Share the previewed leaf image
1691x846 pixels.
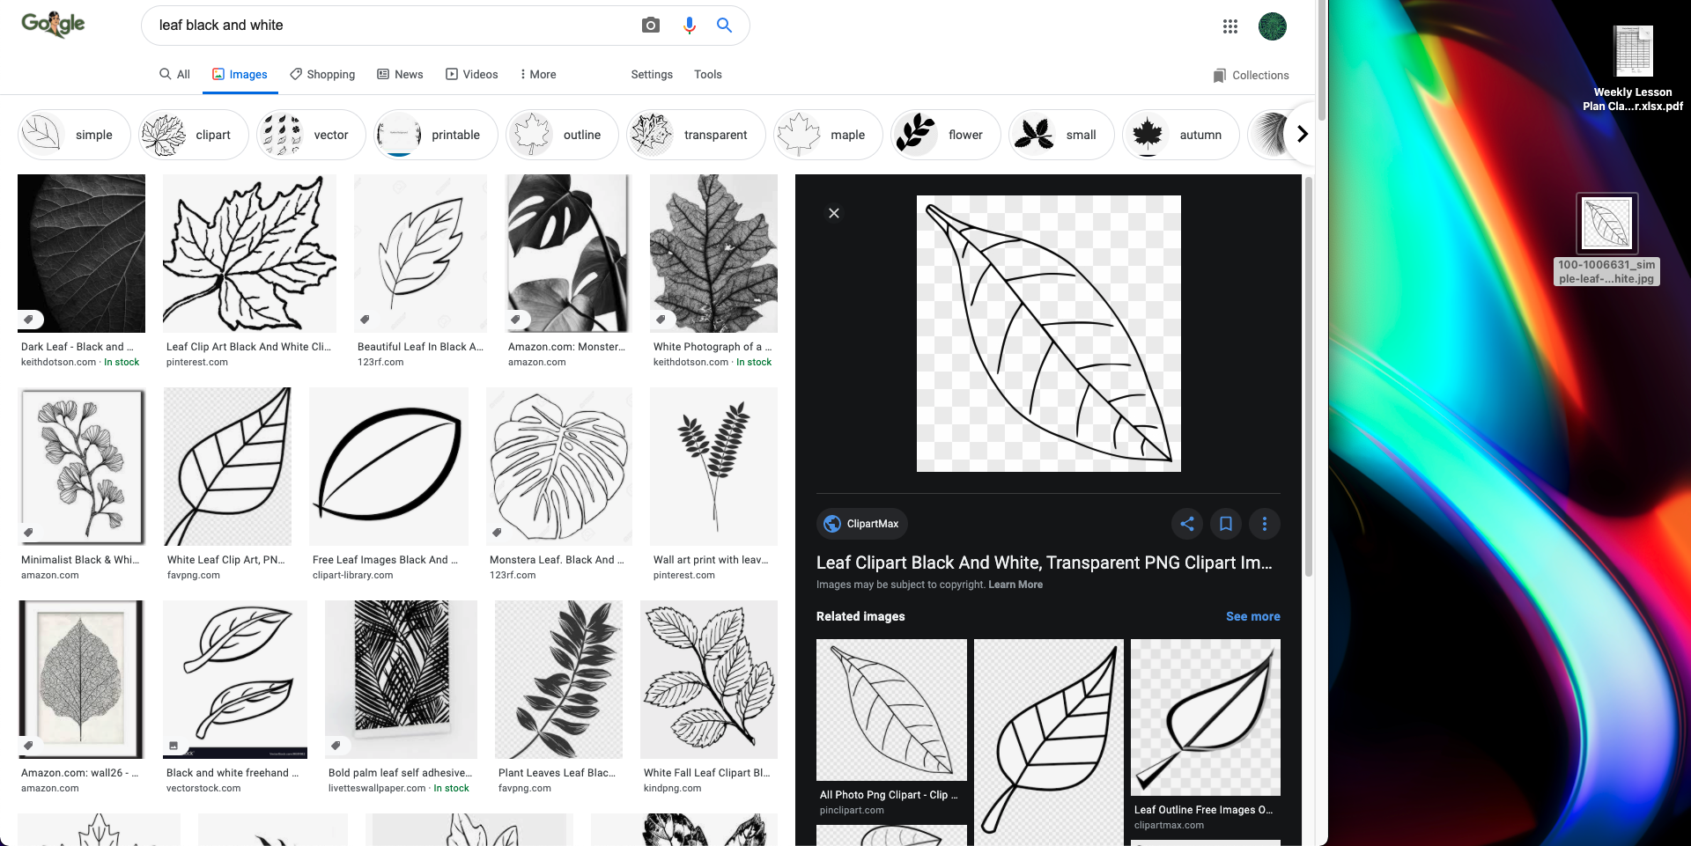pyautogui.click(x=1187, y=524)
